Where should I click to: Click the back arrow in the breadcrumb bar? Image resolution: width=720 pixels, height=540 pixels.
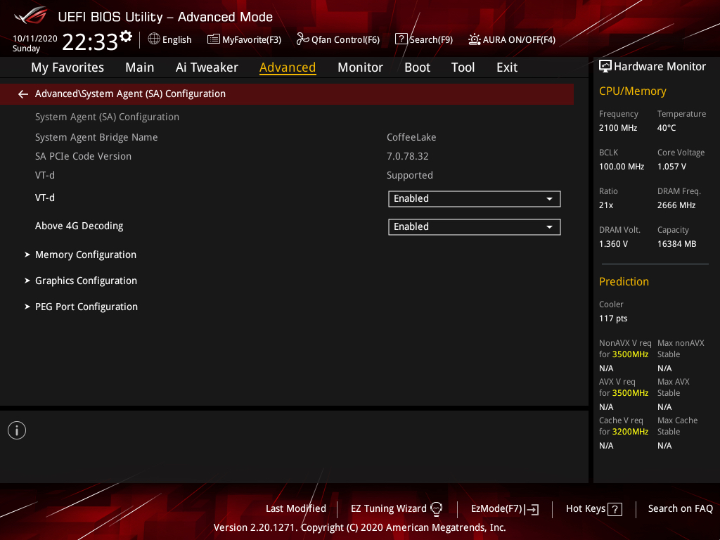pos(23,94)
